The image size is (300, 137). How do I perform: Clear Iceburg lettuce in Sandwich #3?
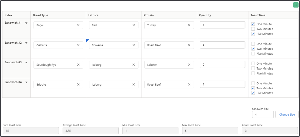point(134,65)
